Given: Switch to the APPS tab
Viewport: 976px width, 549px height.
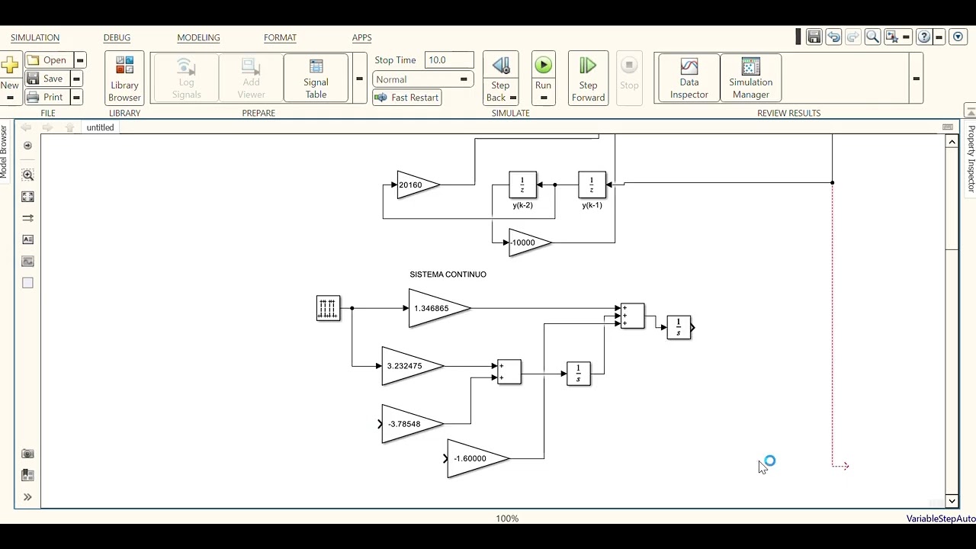Looking at the screenshot, I should [x=361, y=37].
